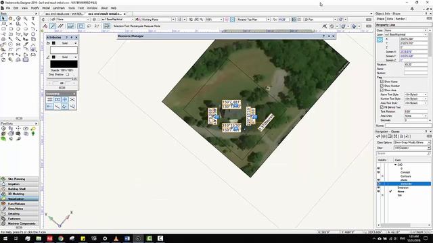Toggle the Show Area checkbox
This screenshot has height=243, width=433.
pyautogui.click(x=382, y=90)
